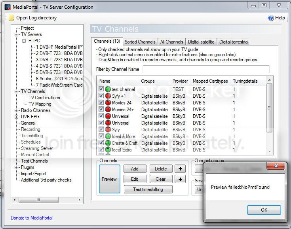Select Import/Export in the tree
The height and width of the screenshot is (229, 291).
(x=33, y=174)
